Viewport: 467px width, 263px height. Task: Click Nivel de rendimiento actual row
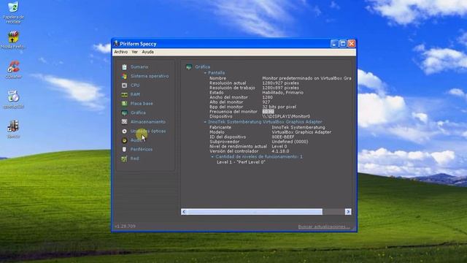(248, 146)
